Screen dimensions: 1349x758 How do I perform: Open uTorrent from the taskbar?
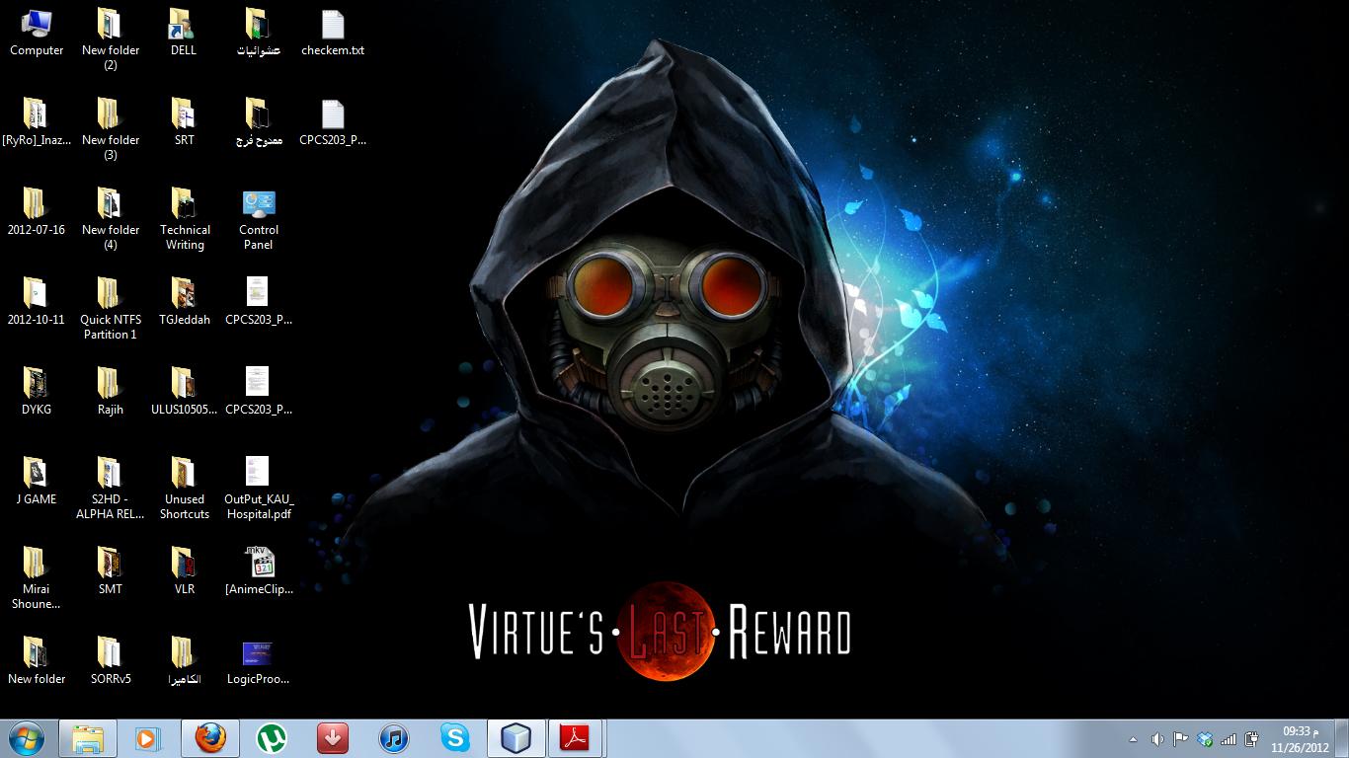click(271, 738)
